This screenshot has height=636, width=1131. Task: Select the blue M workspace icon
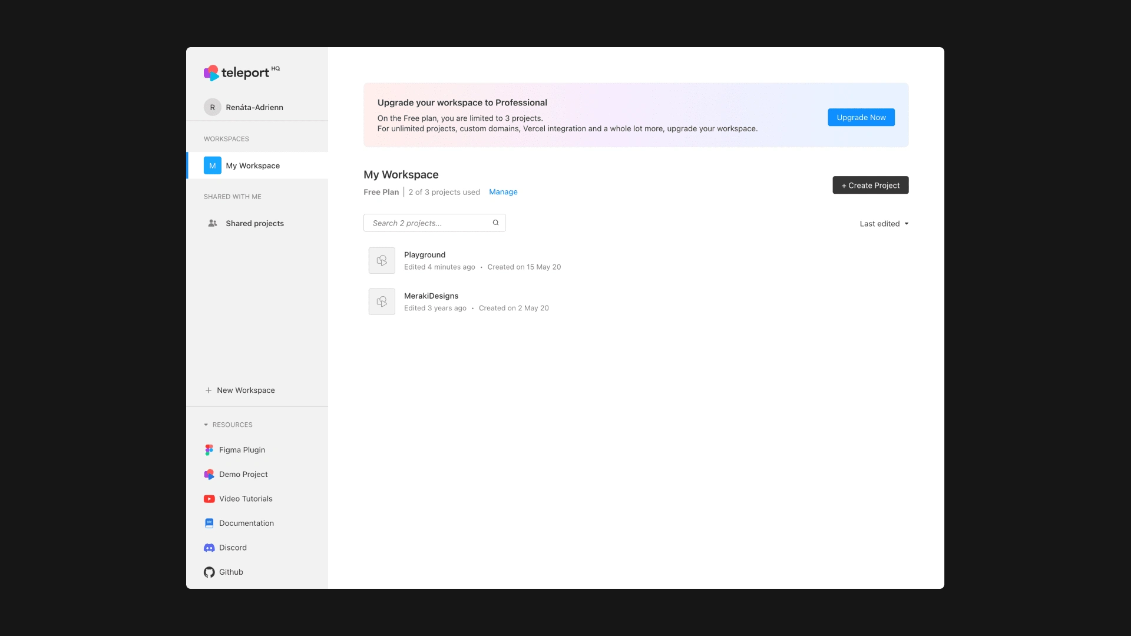212,165
